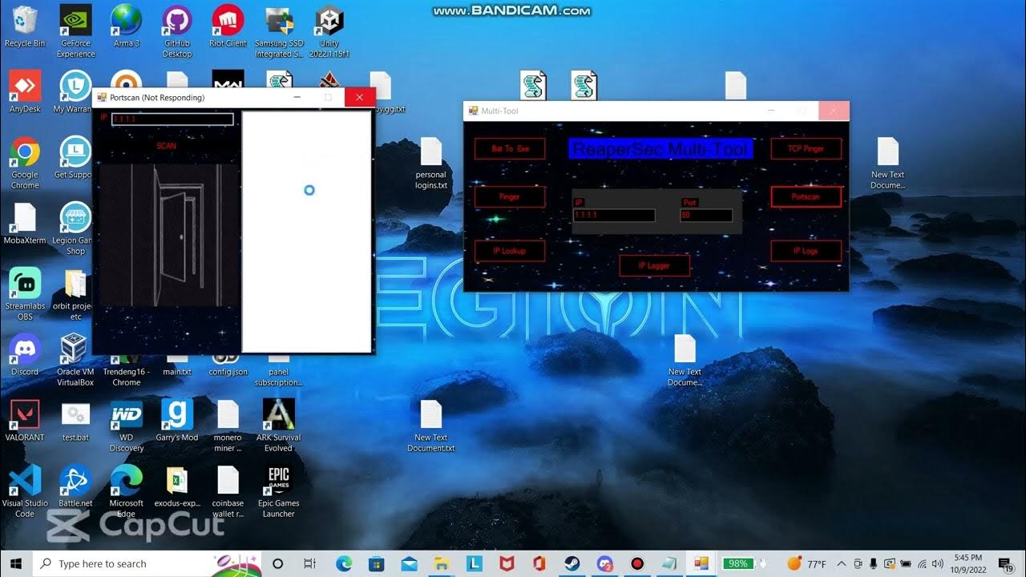Open the notification center icon
The image size is (1026, 577).
click(x=1006, y=563)
